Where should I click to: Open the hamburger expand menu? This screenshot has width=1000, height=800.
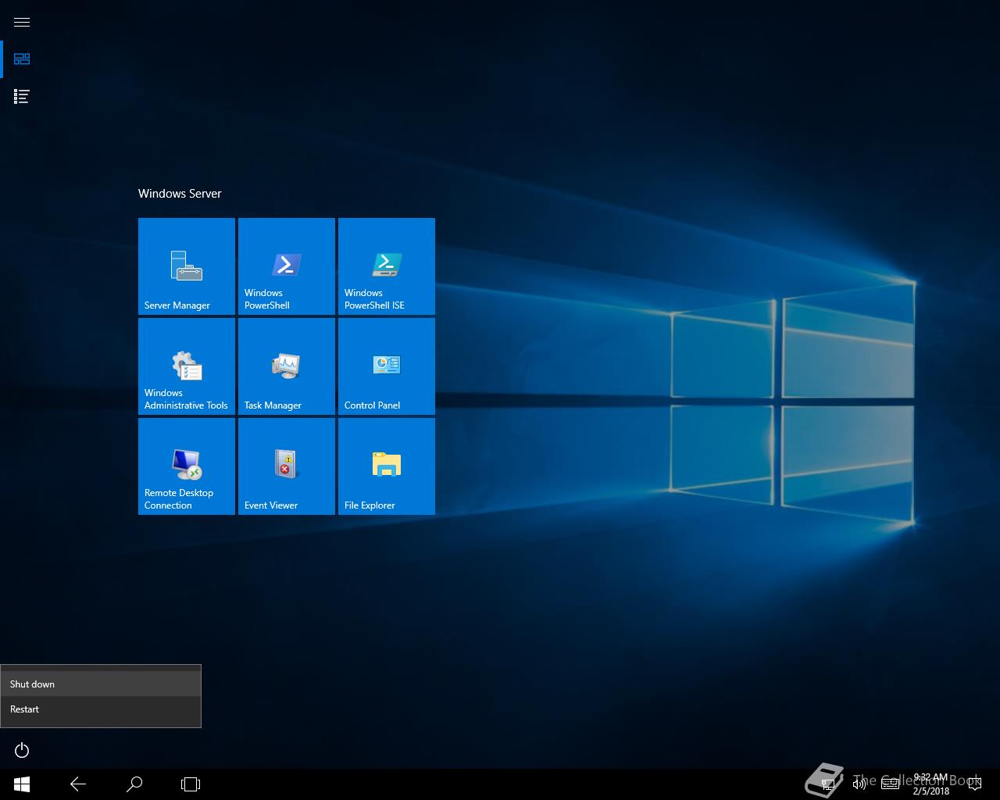tap(22, 22)
